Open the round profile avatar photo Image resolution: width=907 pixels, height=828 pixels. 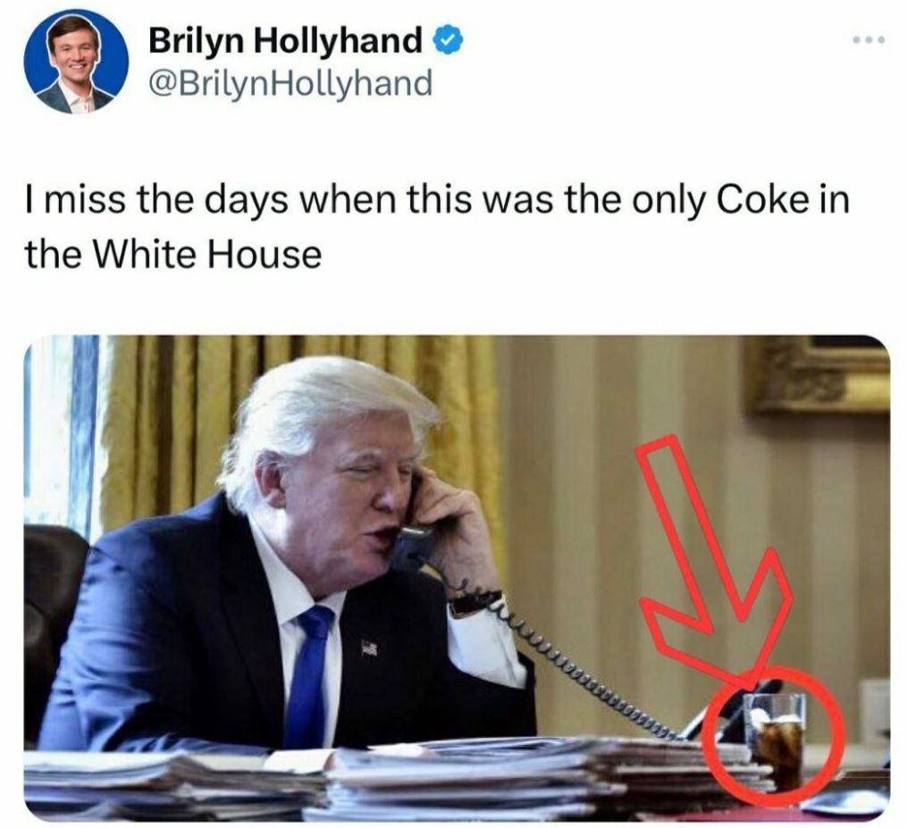coord(76,63)
